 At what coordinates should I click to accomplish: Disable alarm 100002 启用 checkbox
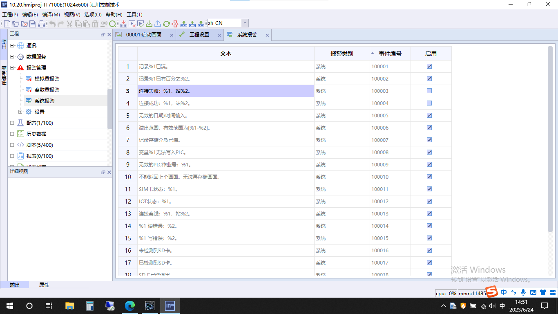coord(429,78)
